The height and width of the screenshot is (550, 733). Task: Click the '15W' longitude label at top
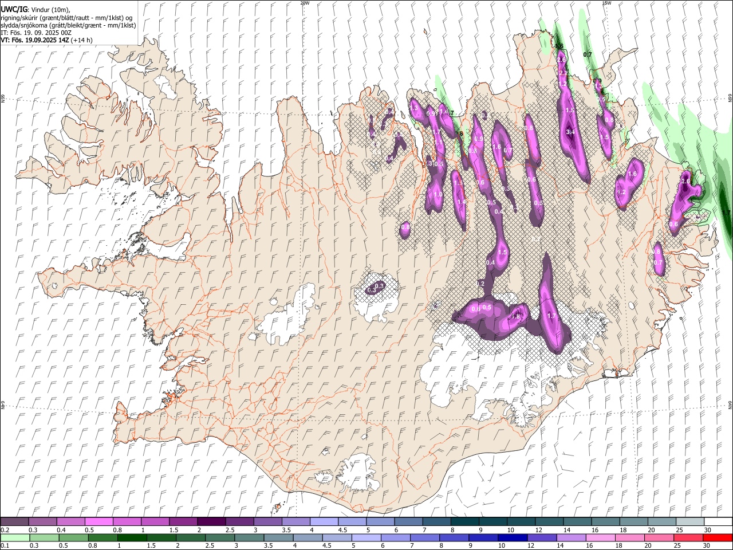[606, 3]
